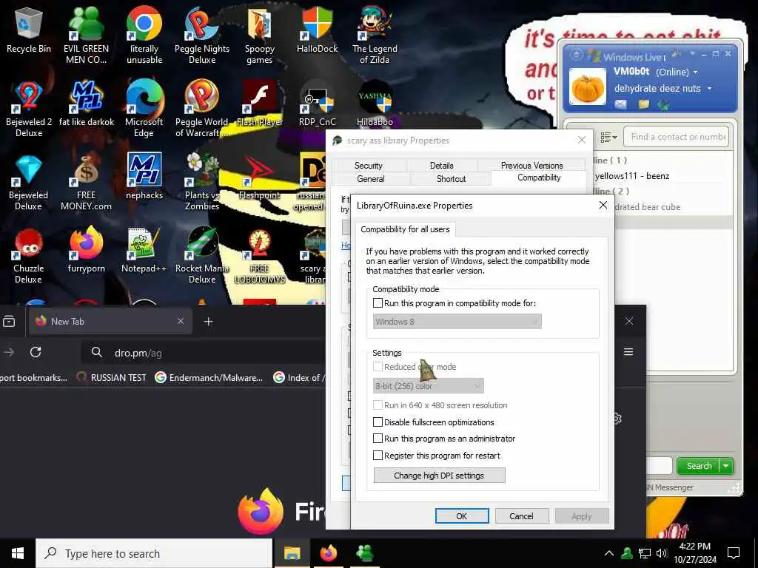Open the FREE LOBOTOMYS shortcut
This screenshot has height=568, width=758.
click(x=260, y=255)
